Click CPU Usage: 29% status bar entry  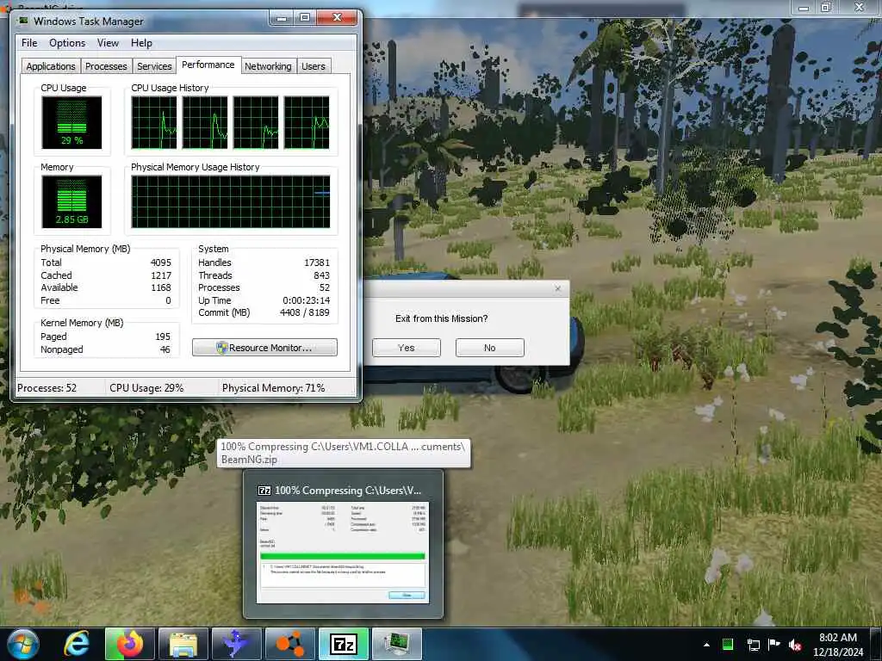point(146,388)
